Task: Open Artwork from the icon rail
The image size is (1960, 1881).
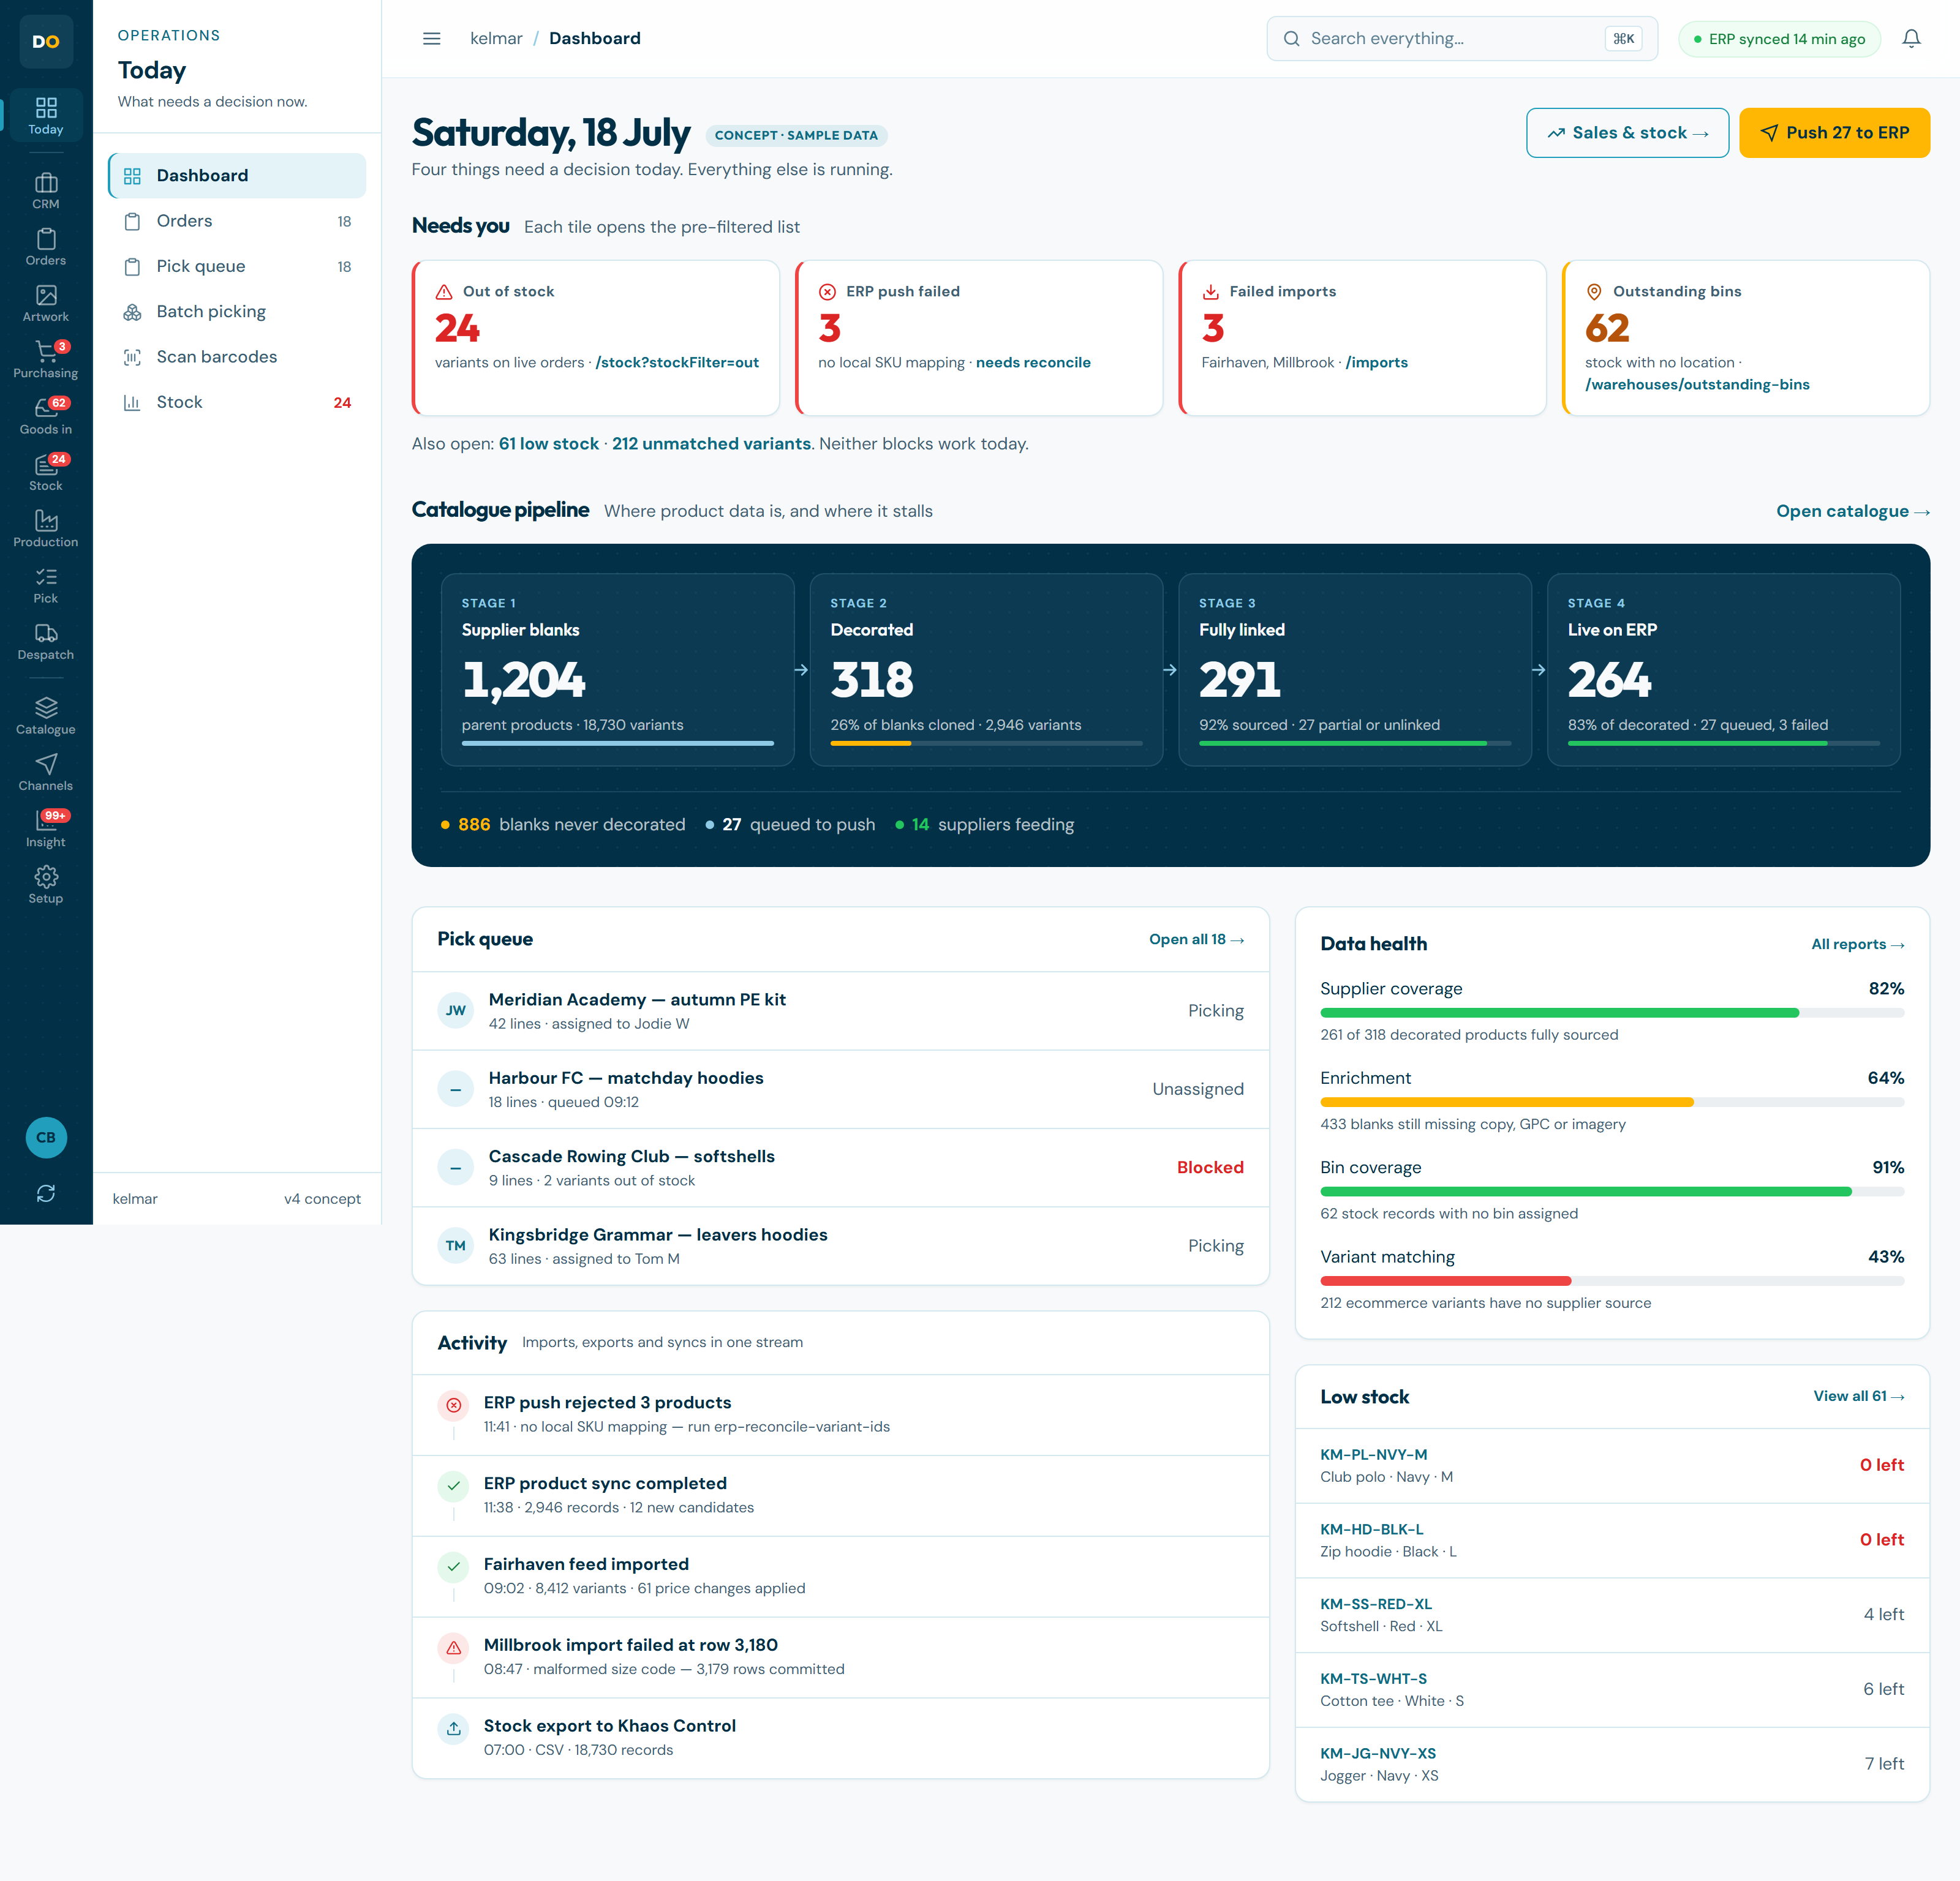Action: click(46, 303)
